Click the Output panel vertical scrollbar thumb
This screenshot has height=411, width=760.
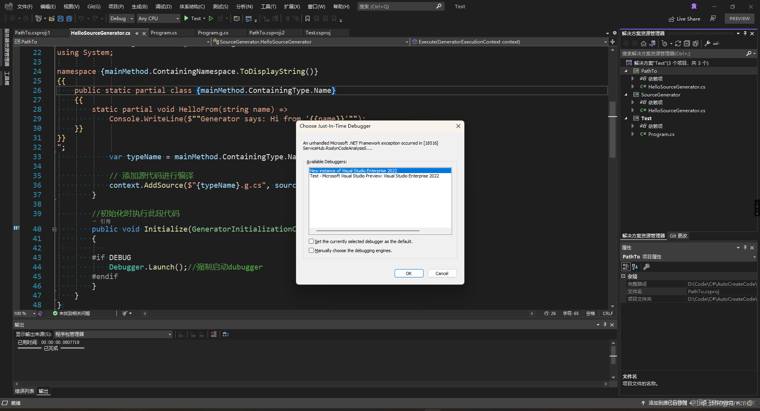pos(613,355)
